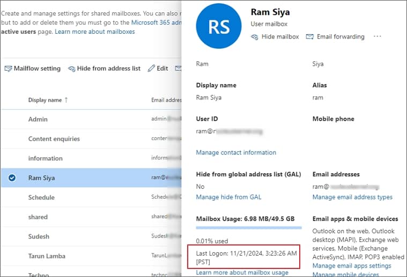Image resolution: width=407 pixels, height=277 pixels.
Task: Select the Admin mailbox row
Action: coord(91,119)
